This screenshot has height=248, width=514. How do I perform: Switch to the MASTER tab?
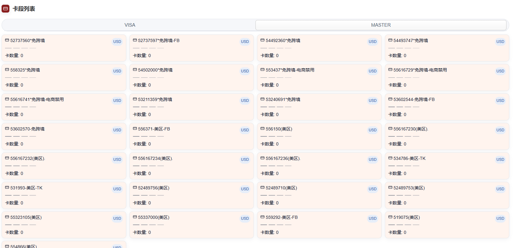[381, 25]
